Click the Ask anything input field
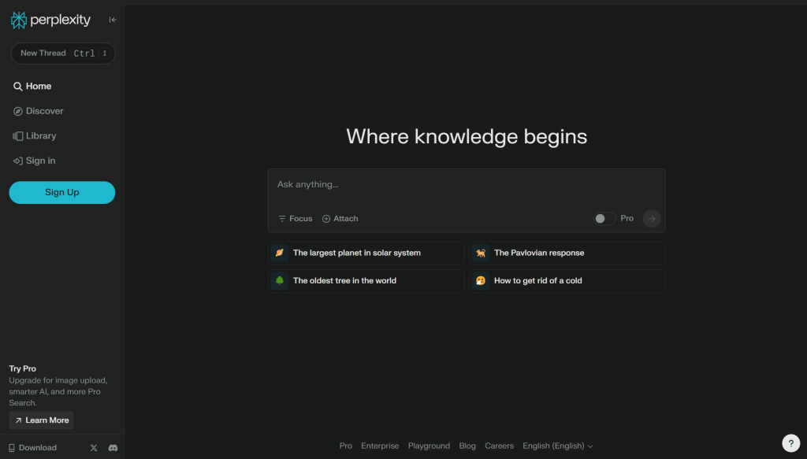Image resolution: width=807 pixels, height=459 pixels. pos(467,185)
